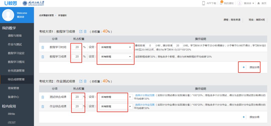The width and height of the screenshot is (271, 126).
Task: Click 最低标准 hours input field
Action: [150, 45]
